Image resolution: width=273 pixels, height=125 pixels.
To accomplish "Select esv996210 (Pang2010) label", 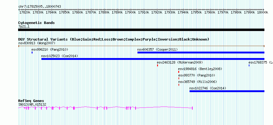I will [50, 49].
